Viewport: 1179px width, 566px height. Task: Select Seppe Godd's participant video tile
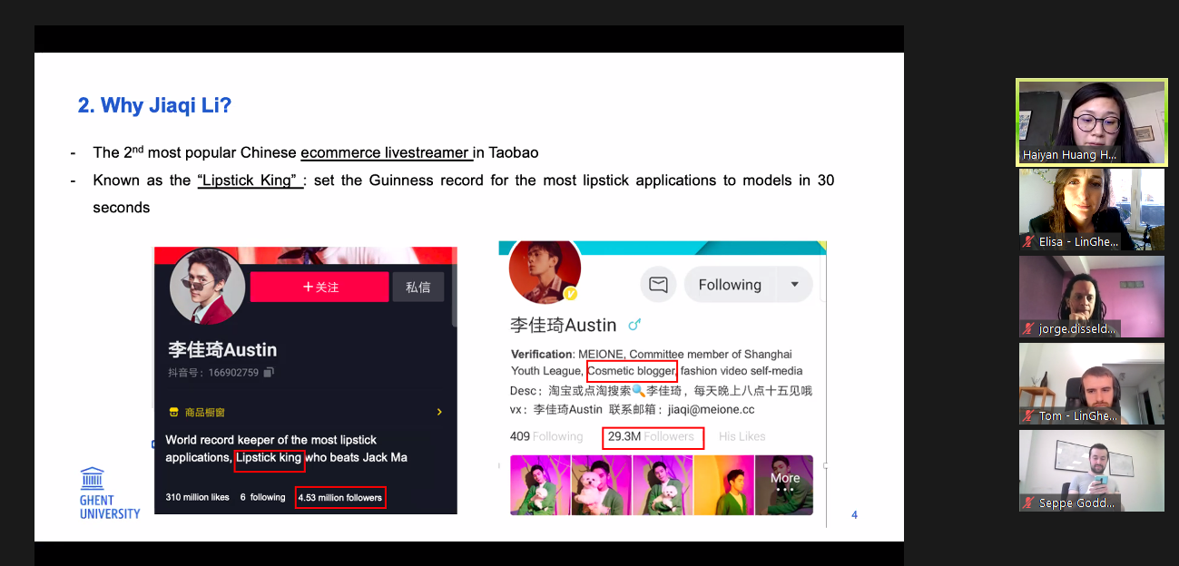(x=1092, y=471)
